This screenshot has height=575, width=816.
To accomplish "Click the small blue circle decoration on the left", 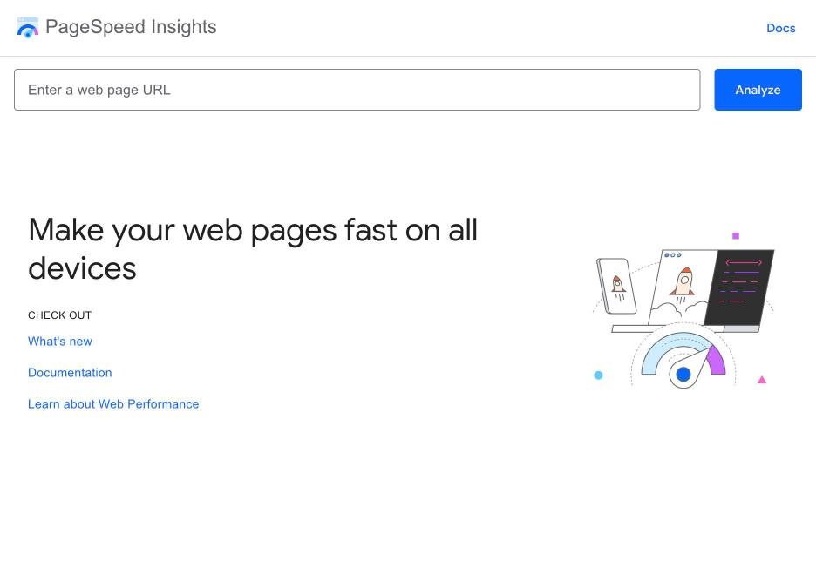I will (x=598, y=375).
